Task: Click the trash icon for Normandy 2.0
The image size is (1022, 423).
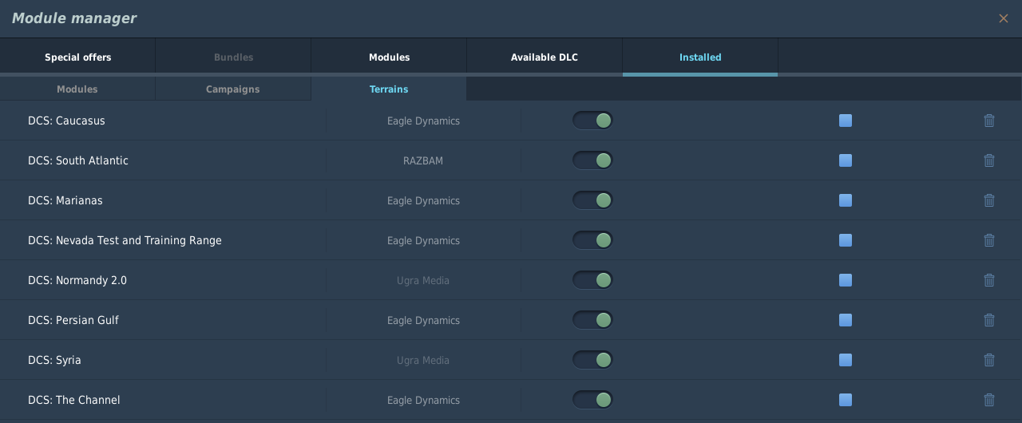Action: (989, 280)
